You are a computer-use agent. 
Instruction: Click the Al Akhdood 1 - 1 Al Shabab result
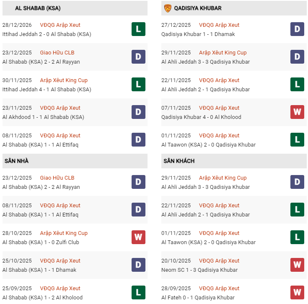pyautogui.click(x=43, y=117)
